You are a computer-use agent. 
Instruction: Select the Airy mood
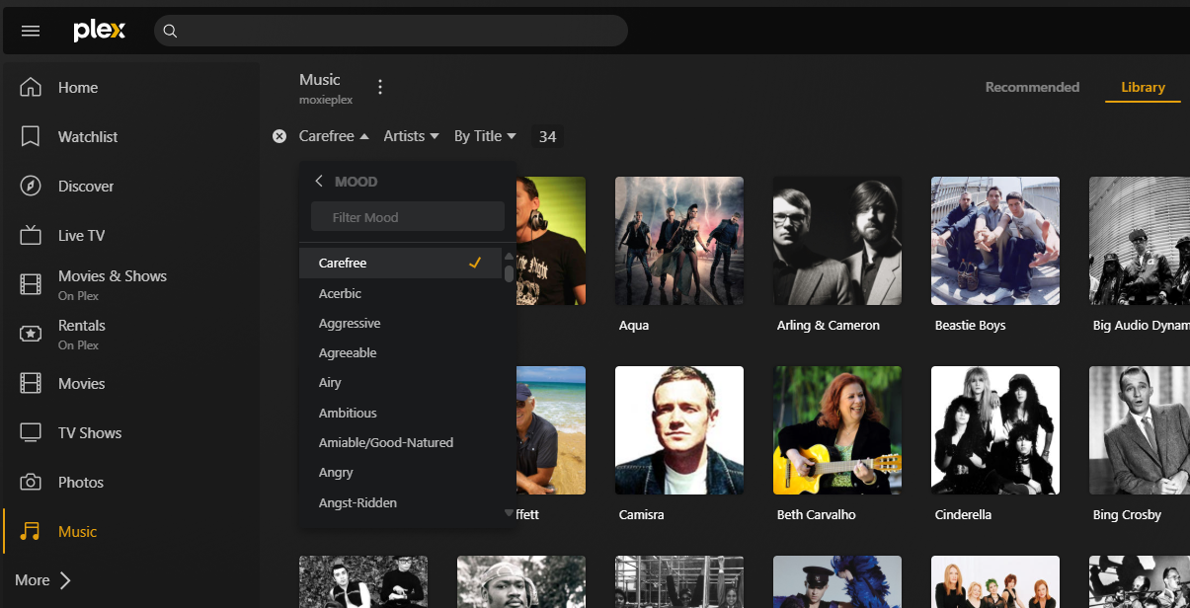click(x=401, y=382)
